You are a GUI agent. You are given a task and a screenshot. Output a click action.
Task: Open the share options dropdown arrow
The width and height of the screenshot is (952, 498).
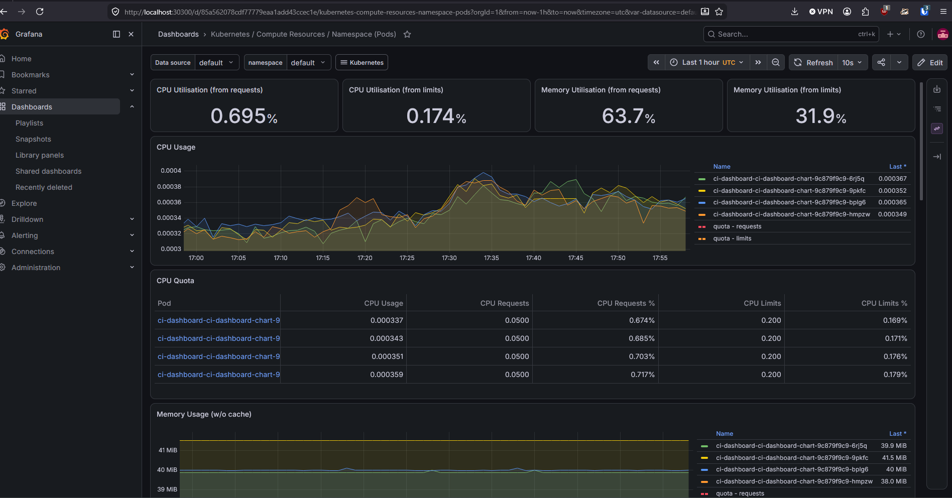coord(899,62)
